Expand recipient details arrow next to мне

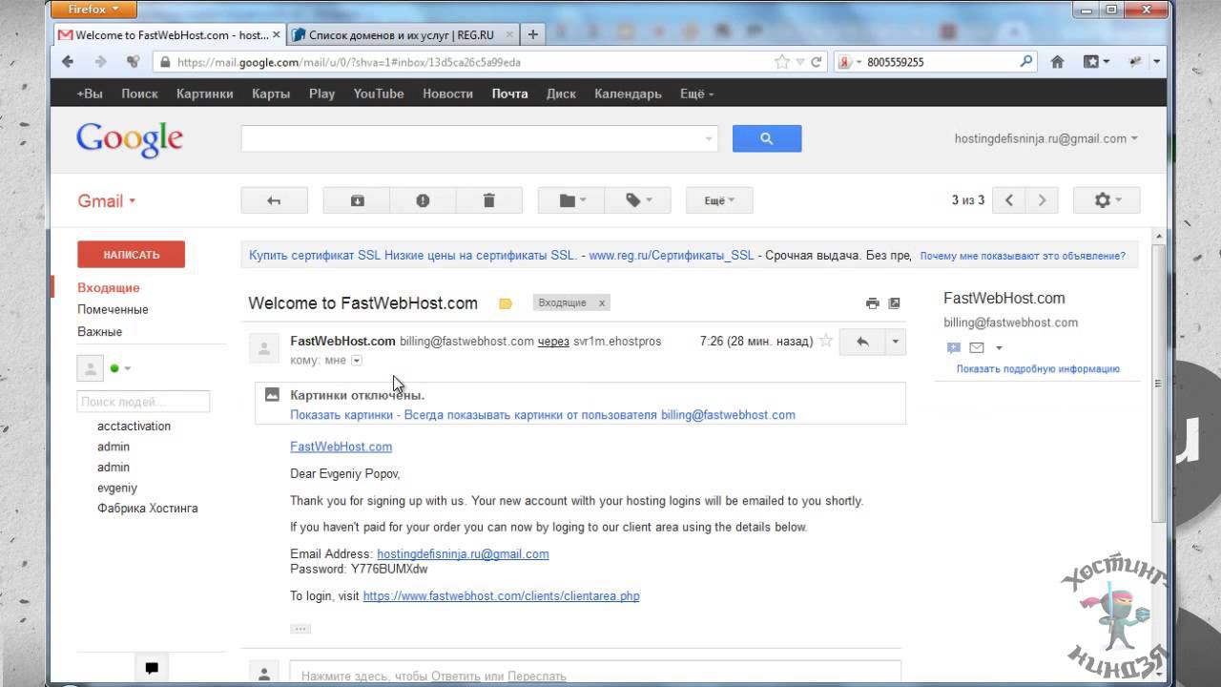tap(357, 361)
